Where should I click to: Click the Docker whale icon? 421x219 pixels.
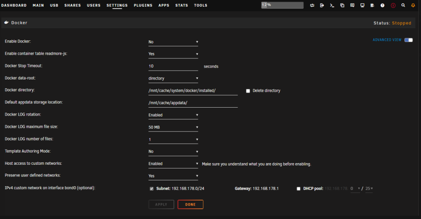[6, 23]
